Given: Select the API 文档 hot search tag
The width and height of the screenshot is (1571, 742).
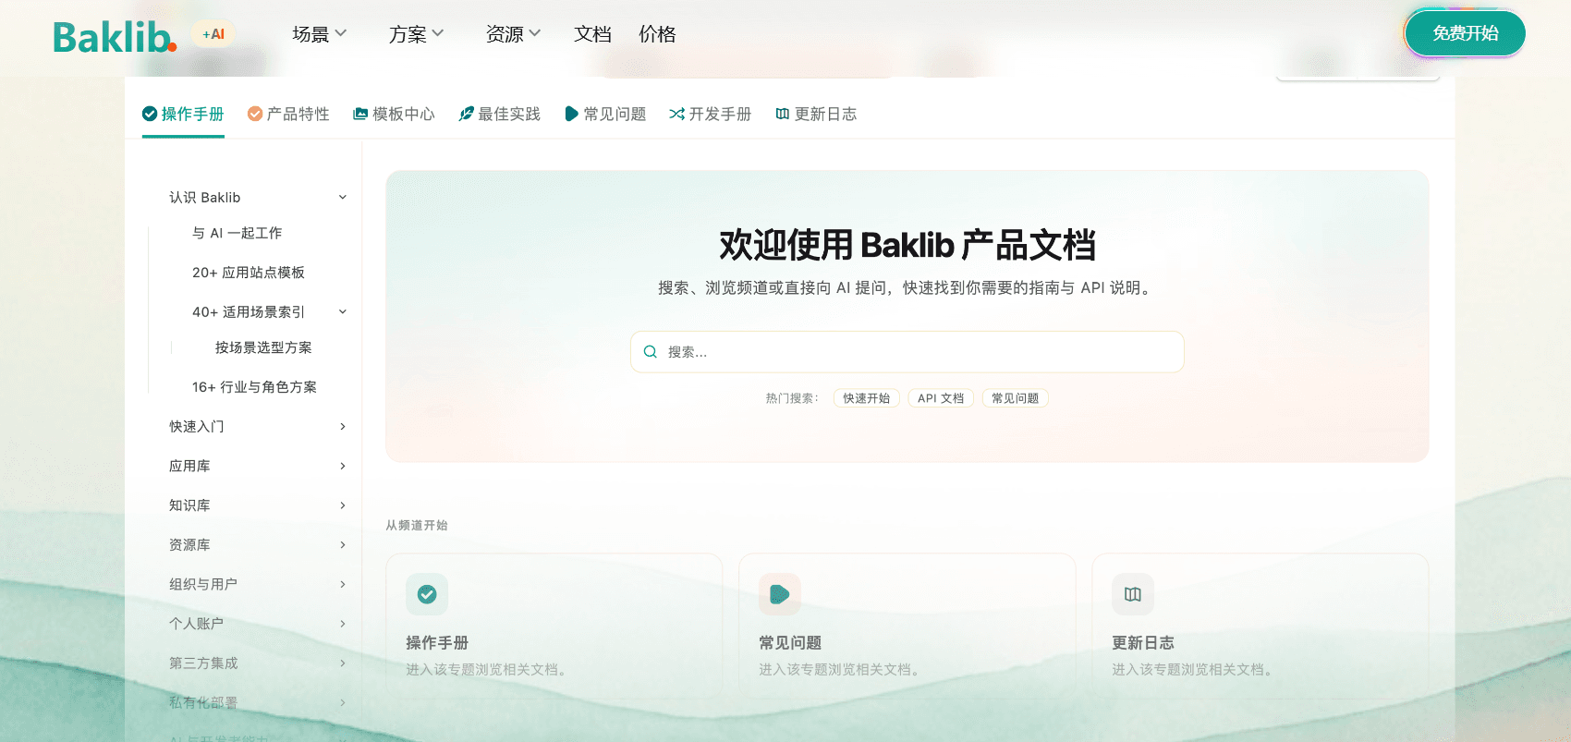Looking at the screenshot, I should 941,398.
